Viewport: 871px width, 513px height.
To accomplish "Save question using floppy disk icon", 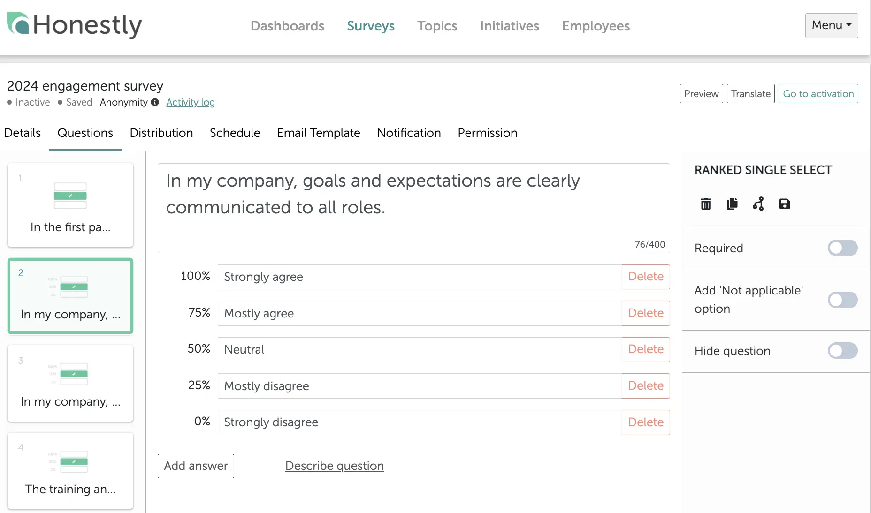I will (x=785, y=204).
